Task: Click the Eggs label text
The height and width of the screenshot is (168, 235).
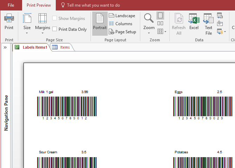Action: point(179,92)
